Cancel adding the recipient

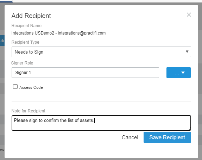[x=130, y=137]
